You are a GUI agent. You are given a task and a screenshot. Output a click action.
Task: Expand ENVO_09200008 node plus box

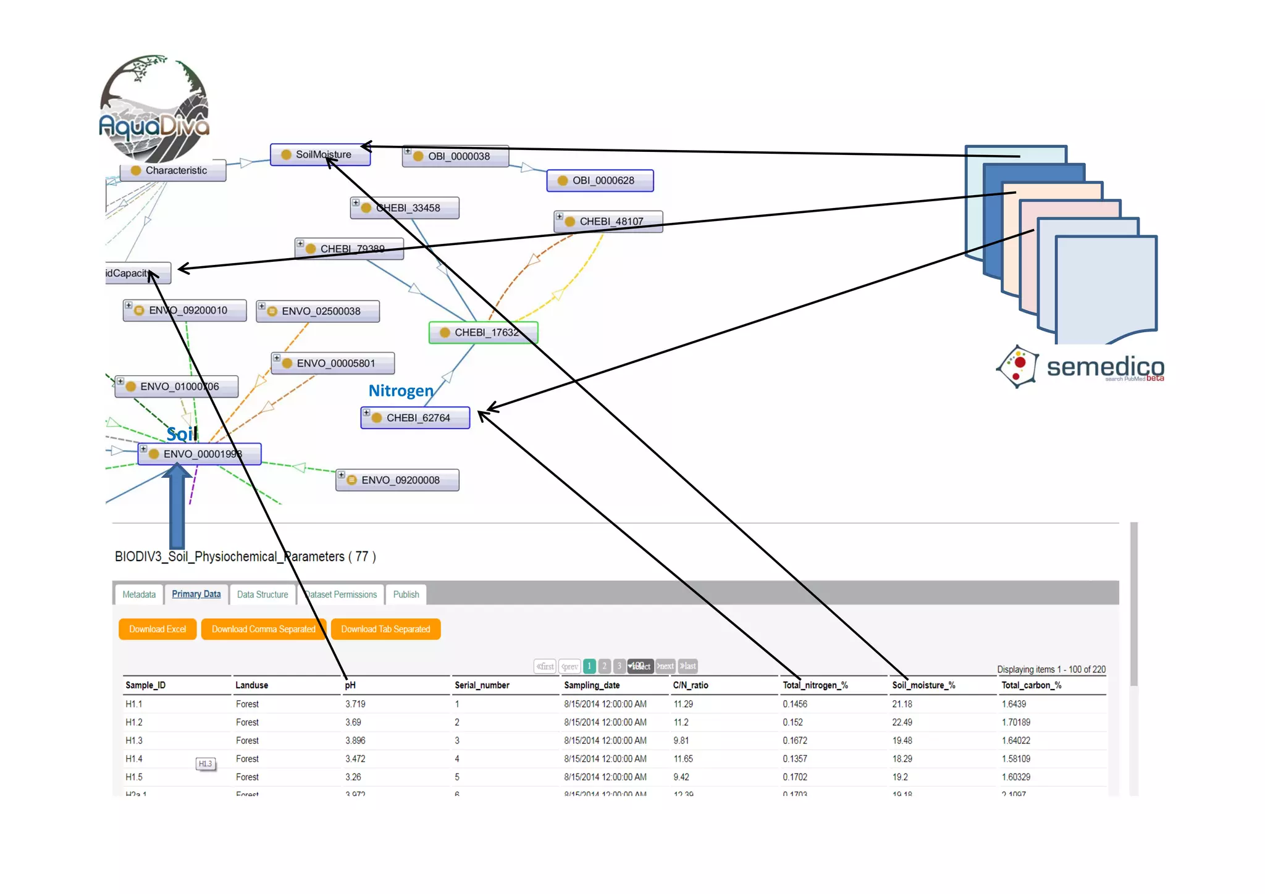pyautogui.click(x=341, y=474)
